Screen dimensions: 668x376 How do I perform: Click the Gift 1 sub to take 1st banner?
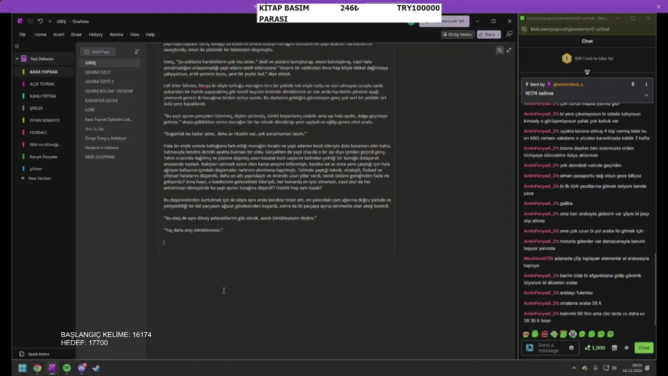tap(587, 58)
